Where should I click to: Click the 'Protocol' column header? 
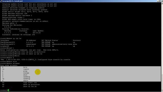[x=77, y=40]
